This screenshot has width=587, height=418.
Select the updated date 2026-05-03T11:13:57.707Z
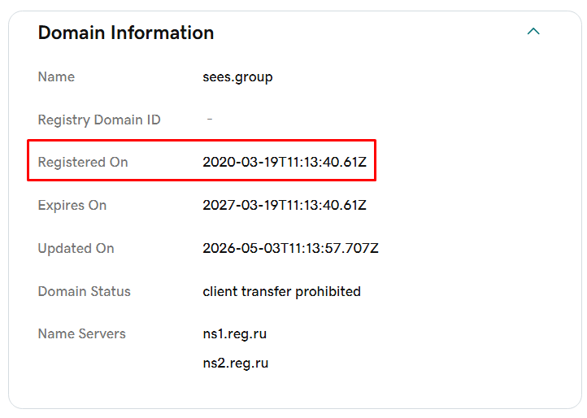click(x=290, y=248)
